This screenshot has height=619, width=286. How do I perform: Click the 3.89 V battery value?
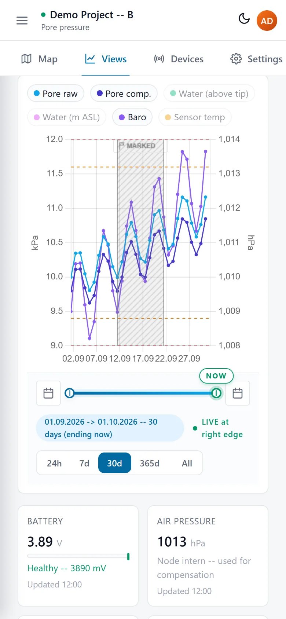click(45, 542)
